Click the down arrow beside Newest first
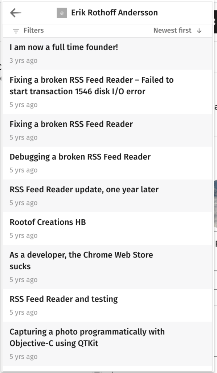 [199, 31]
